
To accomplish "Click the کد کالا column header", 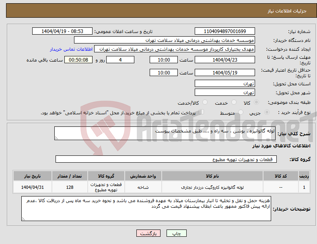I will tap(281, 176).
